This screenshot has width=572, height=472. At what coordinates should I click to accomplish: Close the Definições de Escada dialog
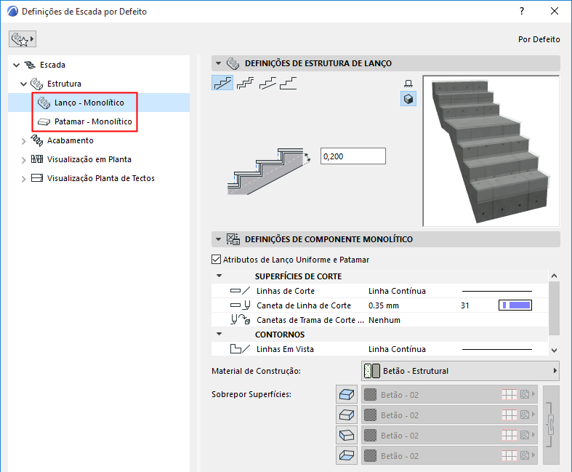click(x=555, y=11)
